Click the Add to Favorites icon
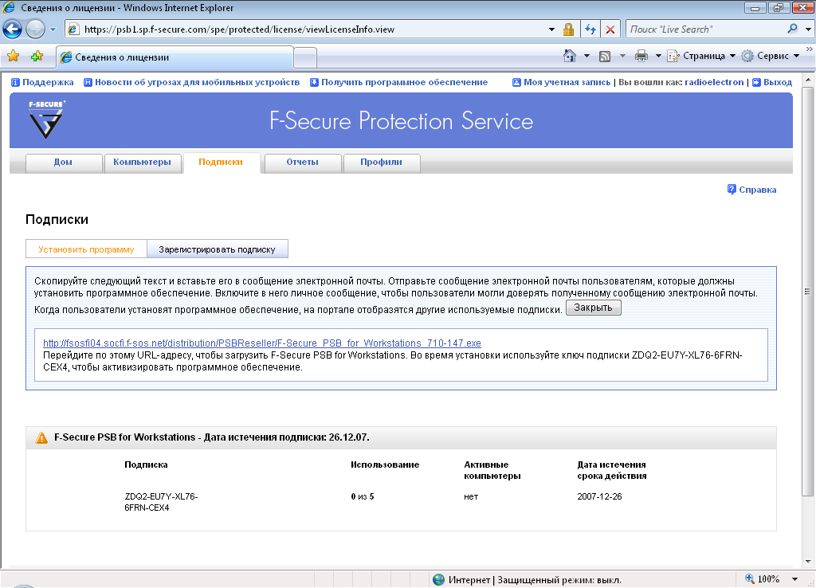Screen dimensions: 816x588 point(37,56)
